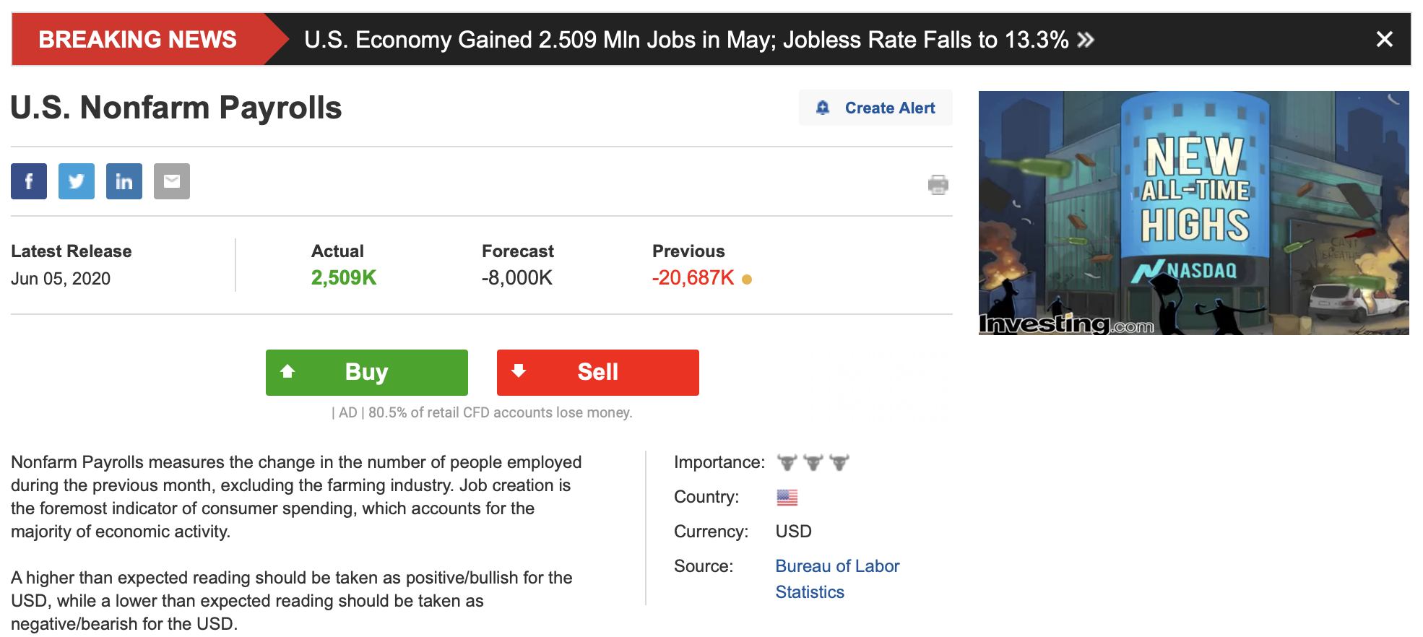
Task: Click the Previous value -20,687K
Action: click(x=693, y=278)
